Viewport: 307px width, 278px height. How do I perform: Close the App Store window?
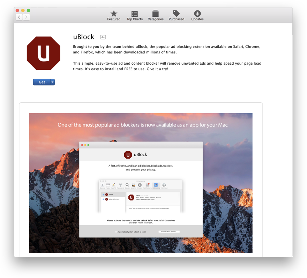tap(17, 10)
